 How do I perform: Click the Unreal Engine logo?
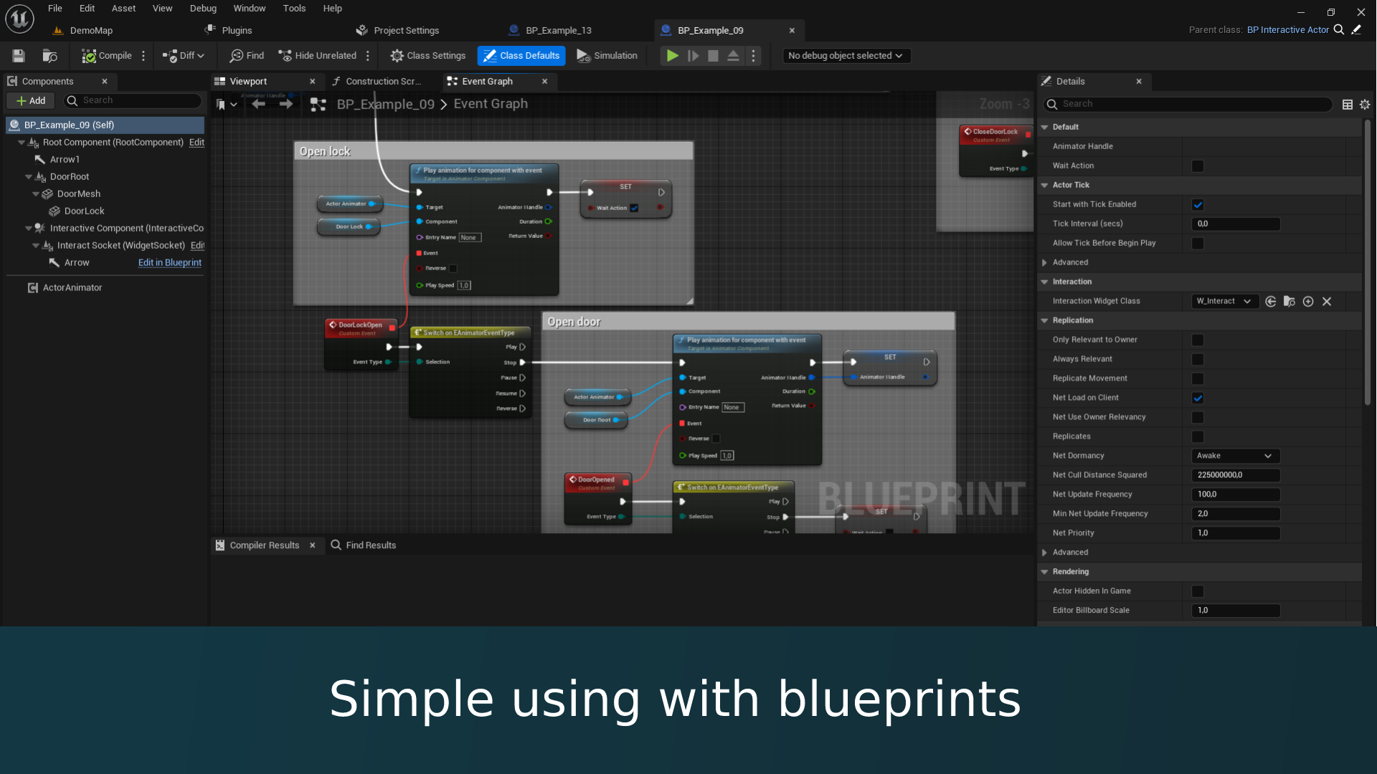pos(19,19)
